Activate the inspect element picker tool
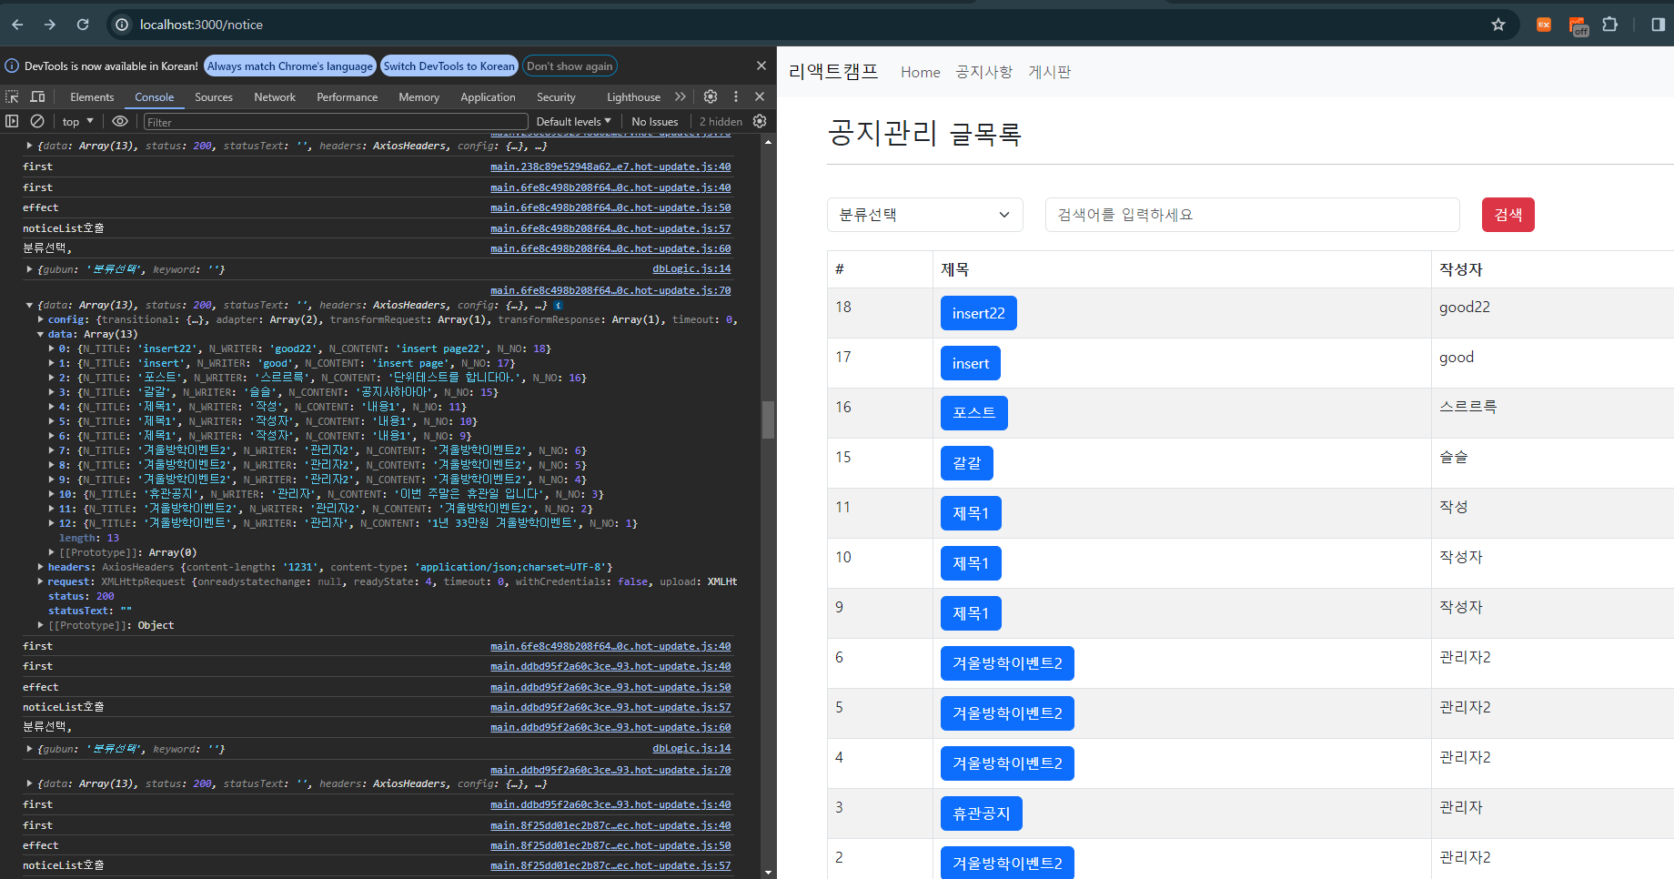The height and width of the screenshot is (879, 1674). [x=12, y=96]
